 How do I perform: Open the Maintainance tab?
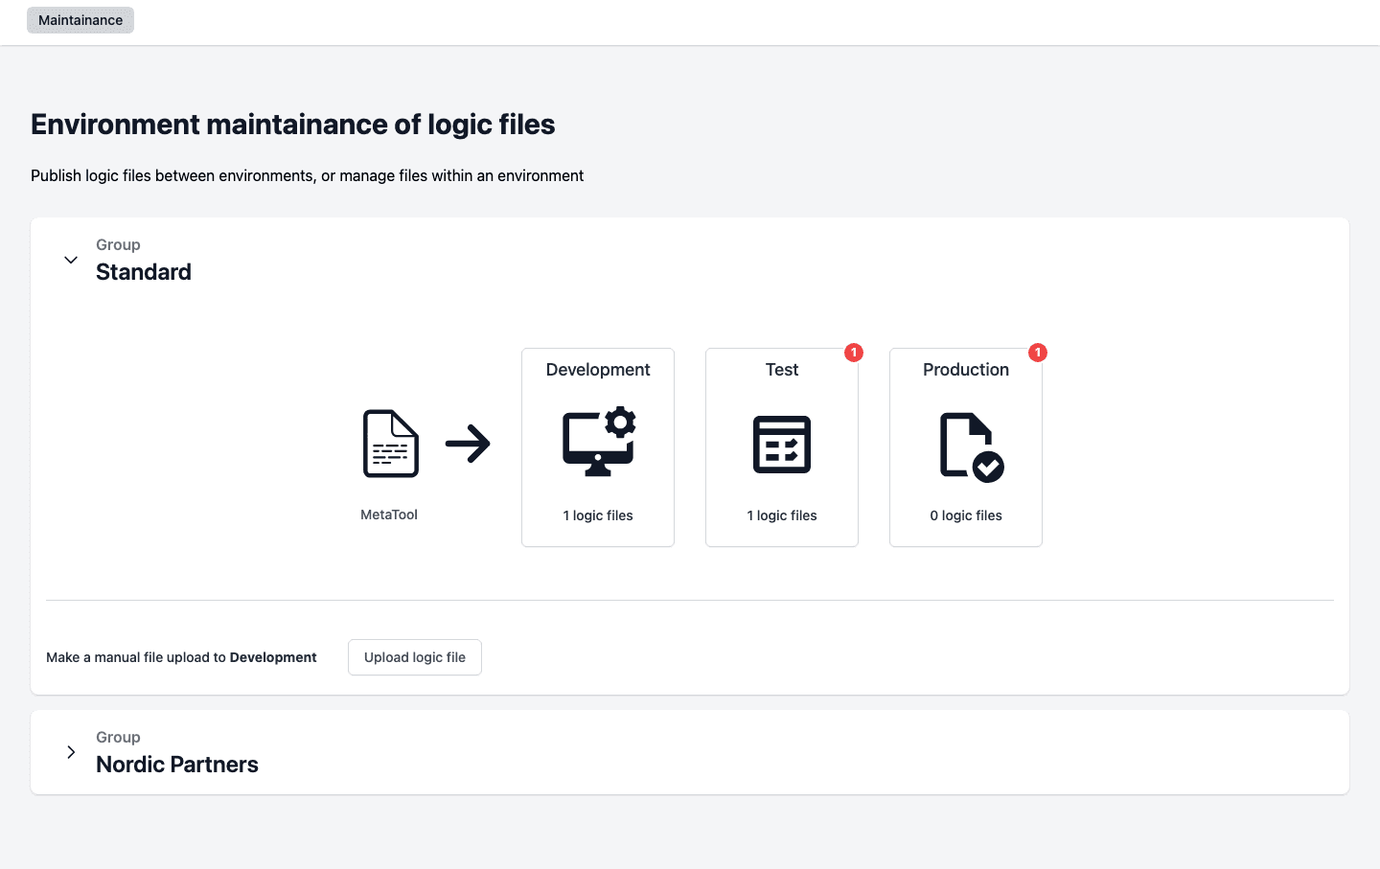(80, 20)
